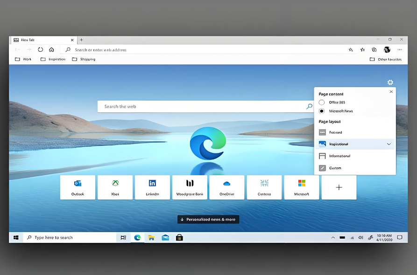Open the Work favorites folder
This screenshot has height=275, width=417.
pos(23,59)
